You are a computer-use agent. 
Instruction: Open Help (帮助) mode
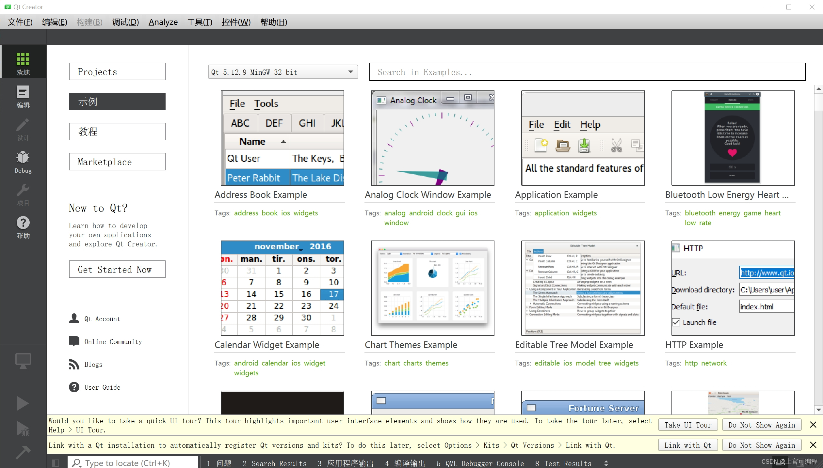coord(23,227)
